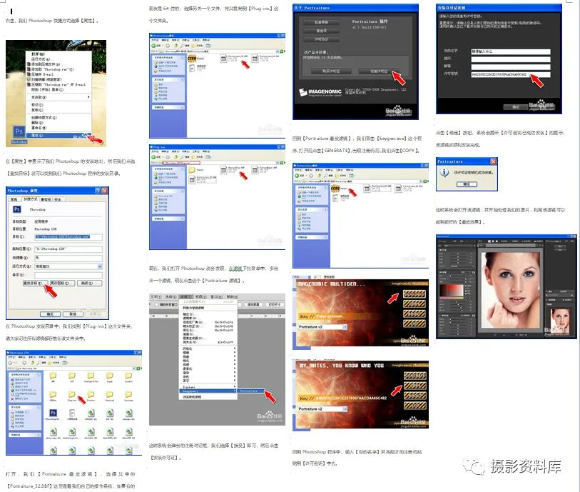580x492 pixels.
Task: Open the 窗口 menu in Photoshop menu bar
Action: (x=216, y=297)
